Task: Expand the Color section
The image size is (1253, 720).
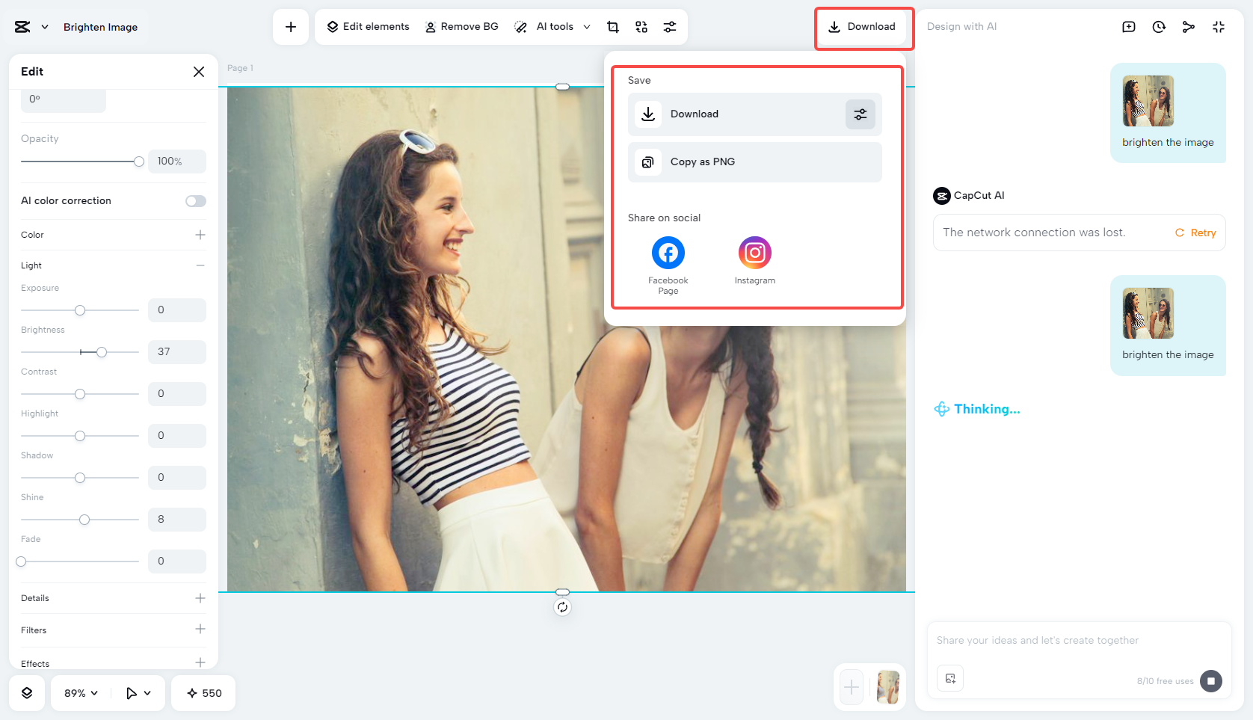Action: pos(200,235)
